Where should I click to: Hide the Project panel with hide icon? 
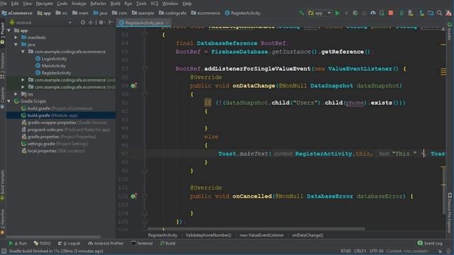111,22
